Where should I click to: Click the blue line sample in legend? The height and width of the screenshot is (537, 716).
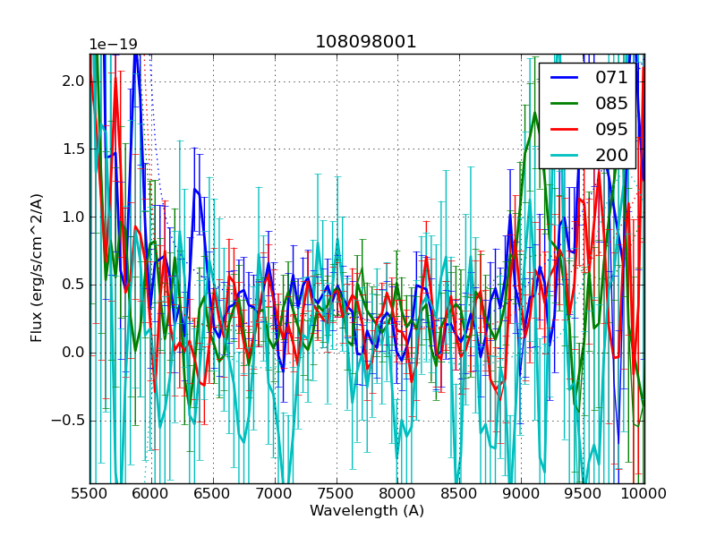click(565, 78)
